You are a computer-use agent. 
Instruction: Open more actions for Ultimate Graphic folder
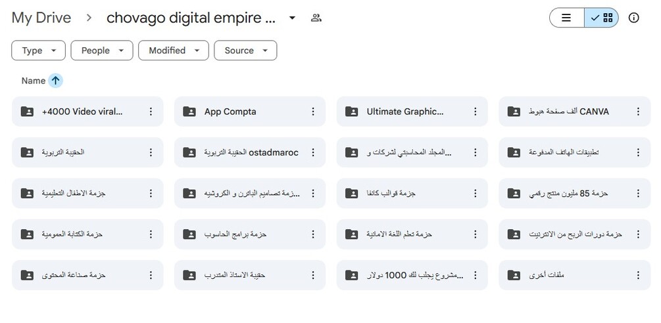point(476,112)
